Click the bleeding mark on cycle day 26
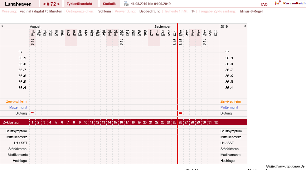Screen dimensions: 306x170 pos(181,113)
